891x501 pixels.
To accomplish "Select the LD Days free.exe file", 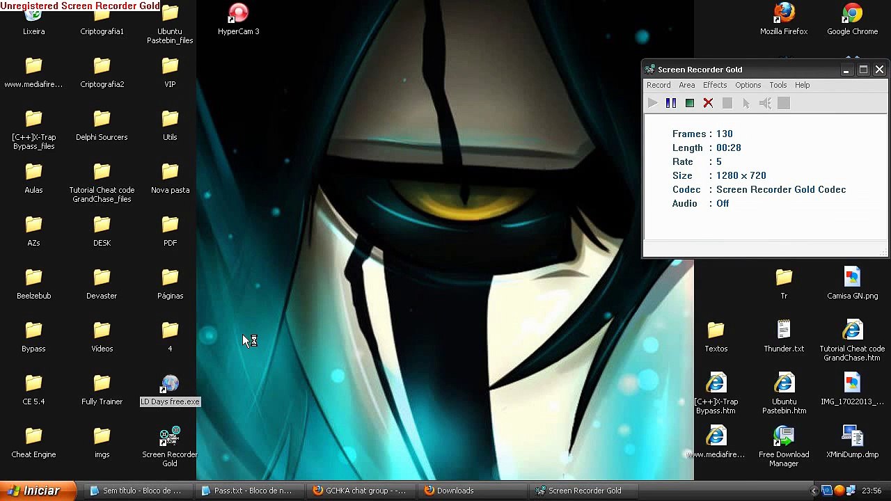I will [170, 390].
